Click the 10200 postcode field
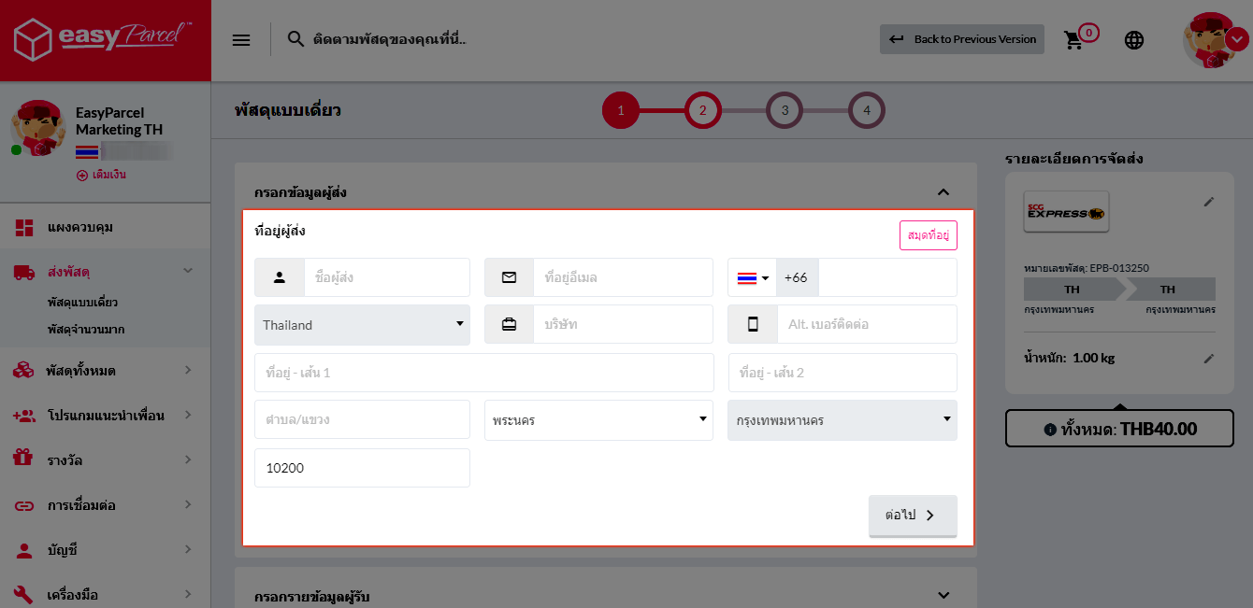 pyautogui.click(x=362, y=468)
